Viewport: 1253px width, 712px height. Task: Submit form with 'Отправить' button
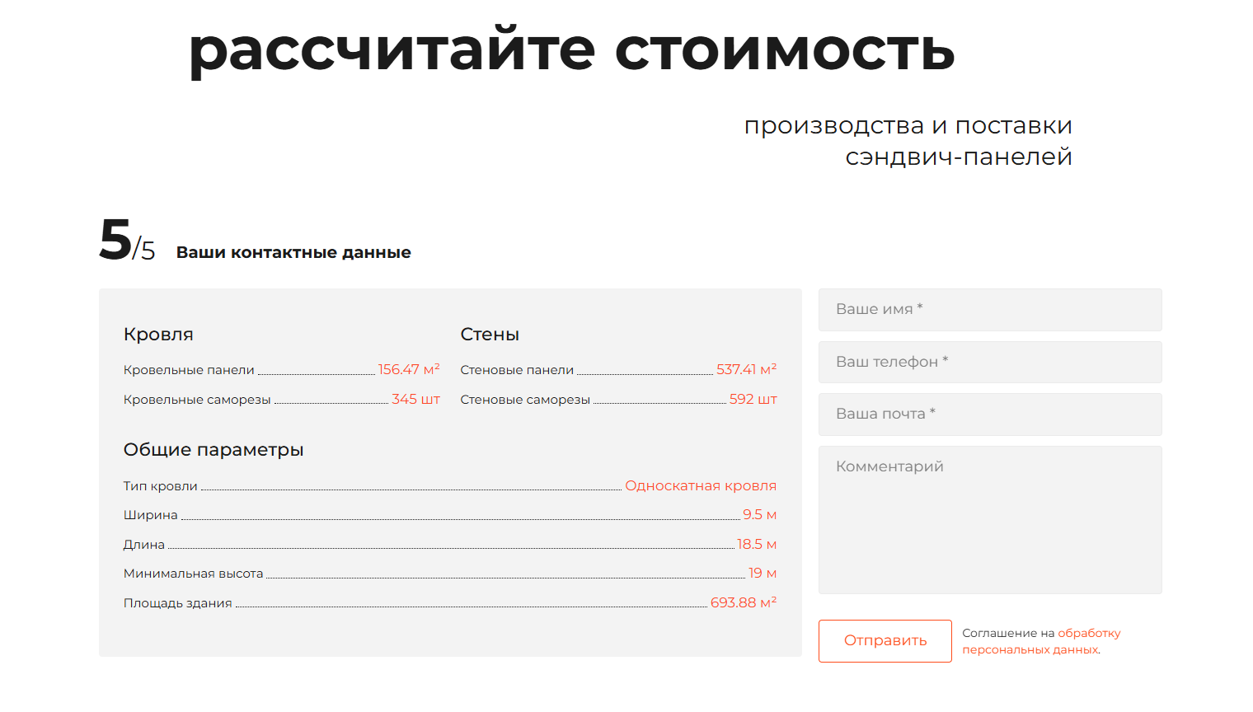[x=885, y=641]
